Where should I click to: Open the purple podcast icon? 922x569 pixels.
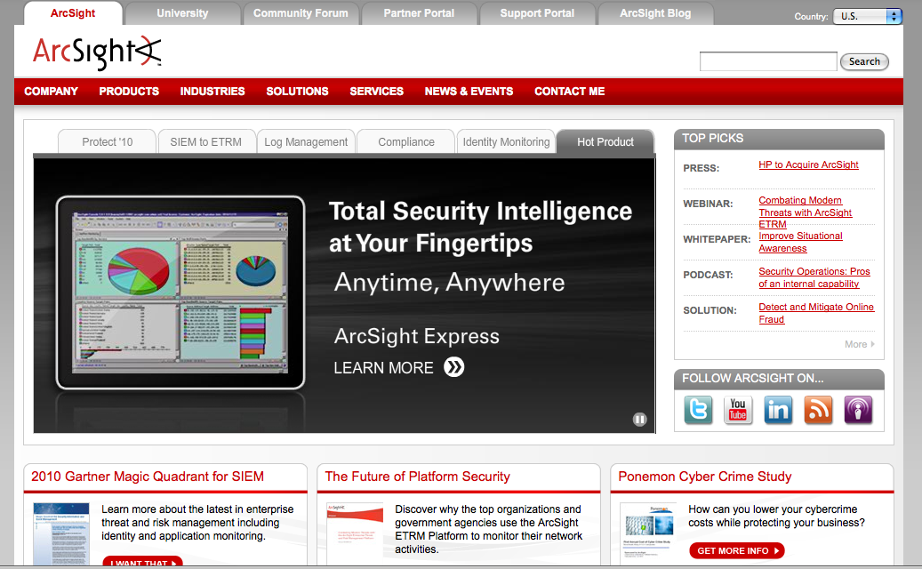click(858, 410)
